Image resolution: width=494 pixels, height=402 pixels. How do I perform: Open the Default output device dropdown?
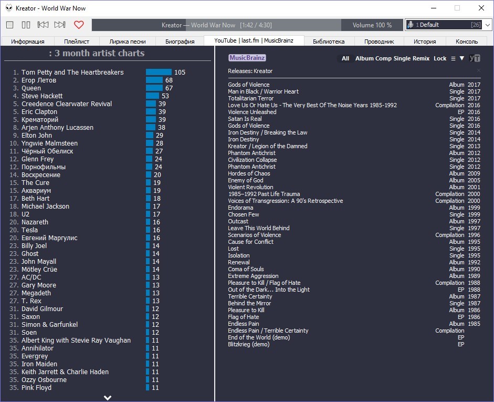tap(448, 25)
